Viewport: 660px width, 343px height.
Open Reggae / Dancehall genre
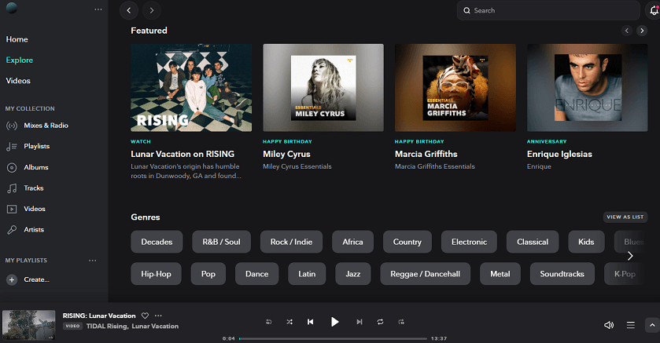pos(425,274)
